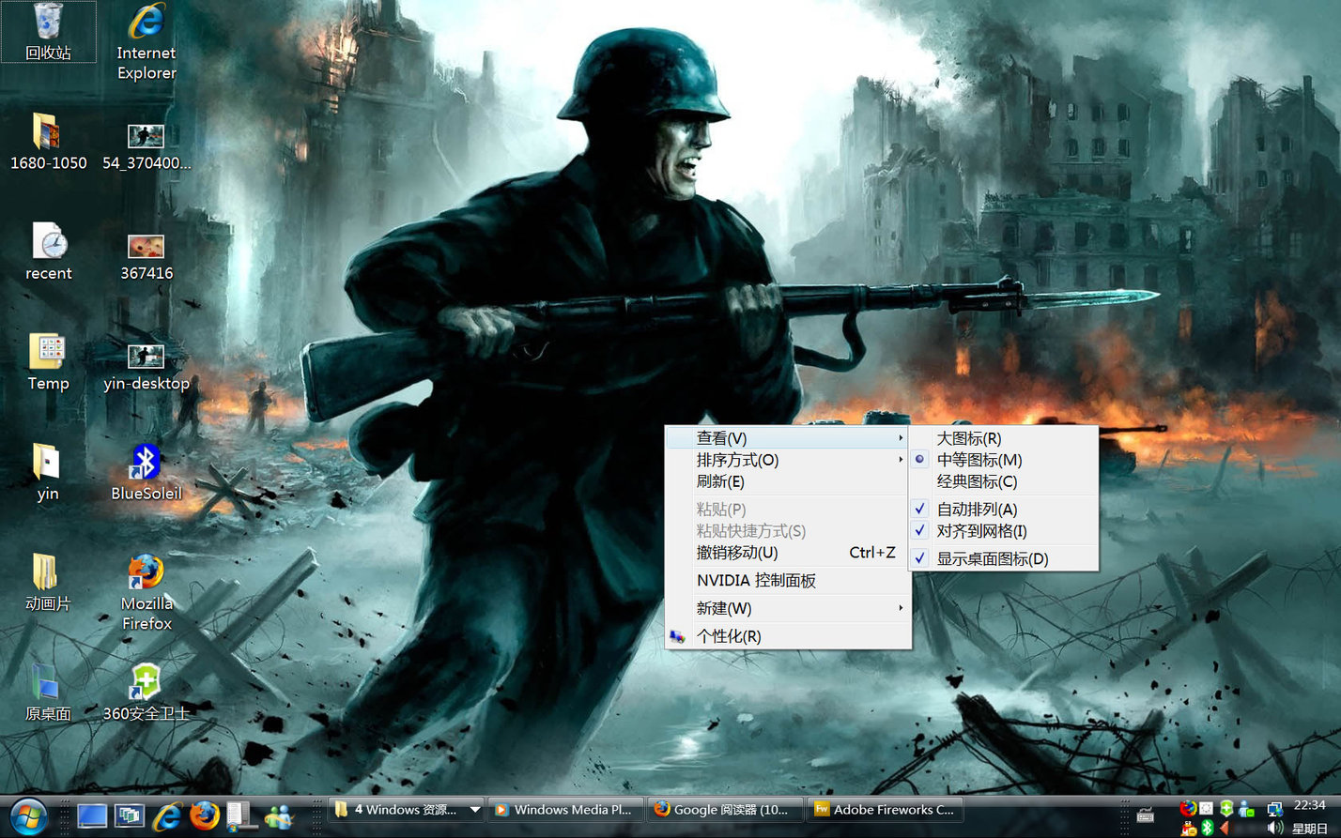Image resolution: width=1341 pixels, height=838 pixels.
Task: Choose 中等图标(M) medium icons option
Action: click(1003, 460)
